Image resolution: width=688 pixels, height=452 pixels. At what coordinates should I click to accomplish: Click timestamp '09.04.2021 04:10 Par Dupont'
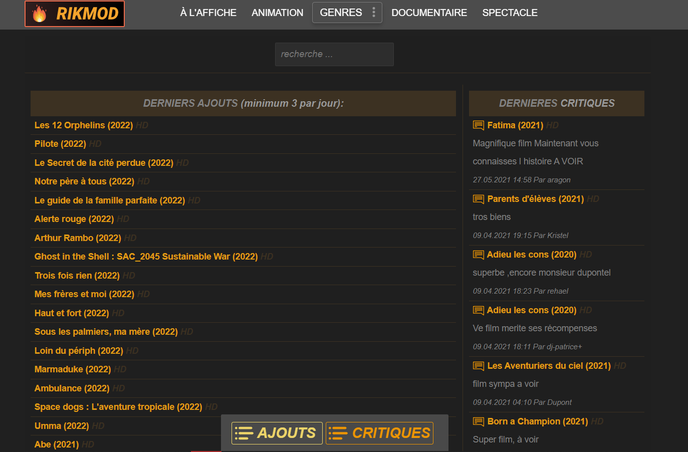click(x=522, y=402)
